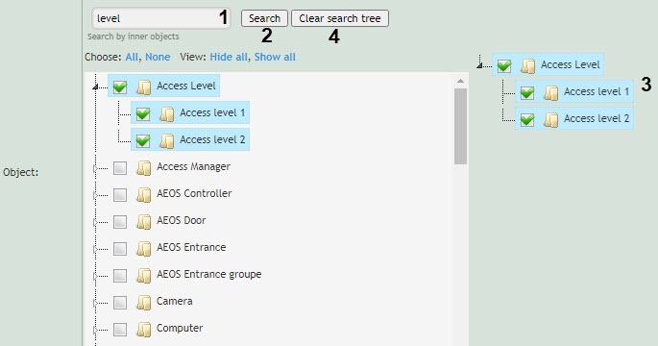The height and width of the screenshot is (346, 658).
Task: Expand the Access Manager node
Action: (95, 168)
